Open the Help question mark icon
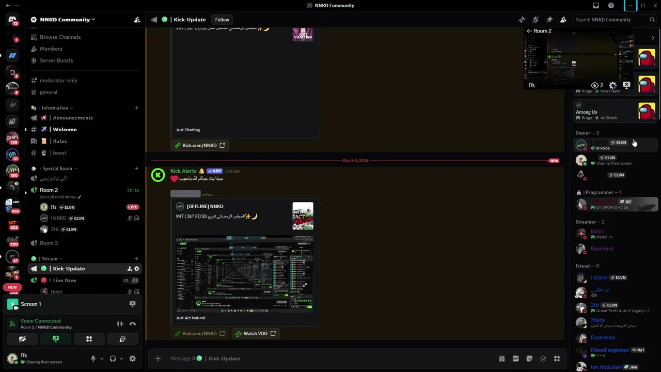The width and height of the screenshot is (661, 372). [x=611, y=6]
